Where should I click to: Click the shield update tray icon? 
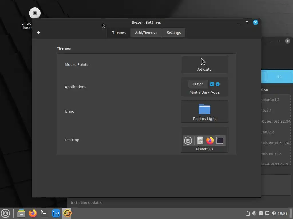[254, 213]
